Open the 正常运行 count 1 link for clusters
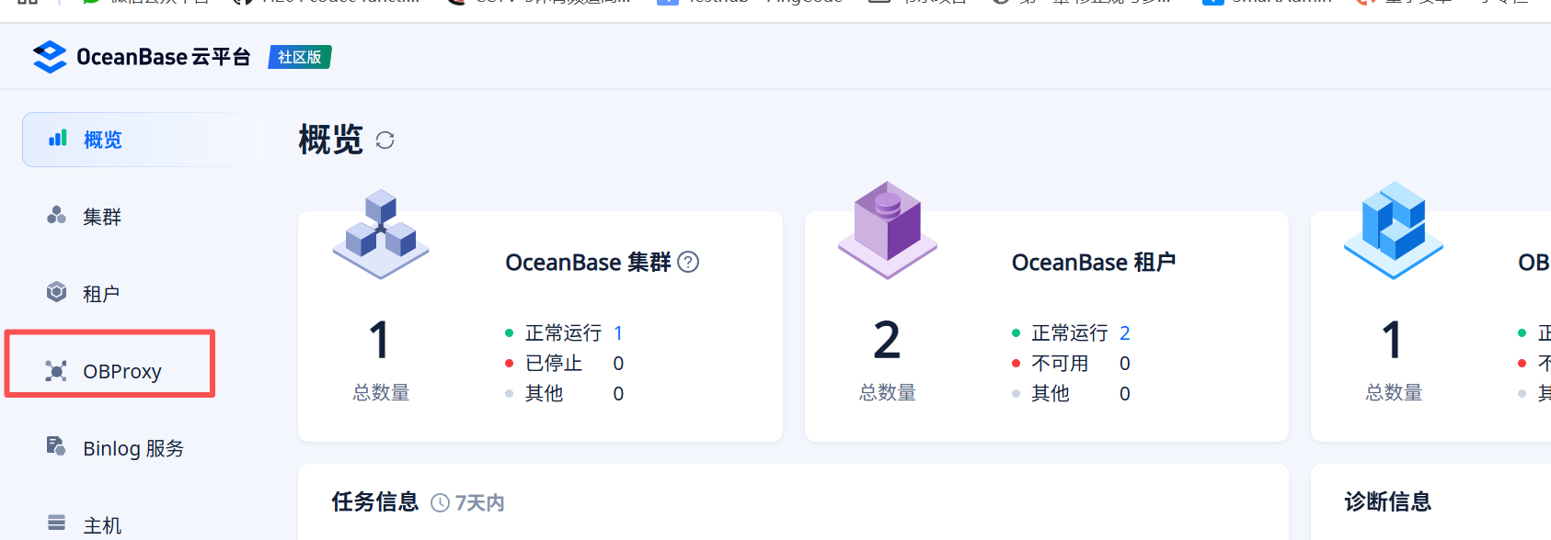 [x=618, y=333]
